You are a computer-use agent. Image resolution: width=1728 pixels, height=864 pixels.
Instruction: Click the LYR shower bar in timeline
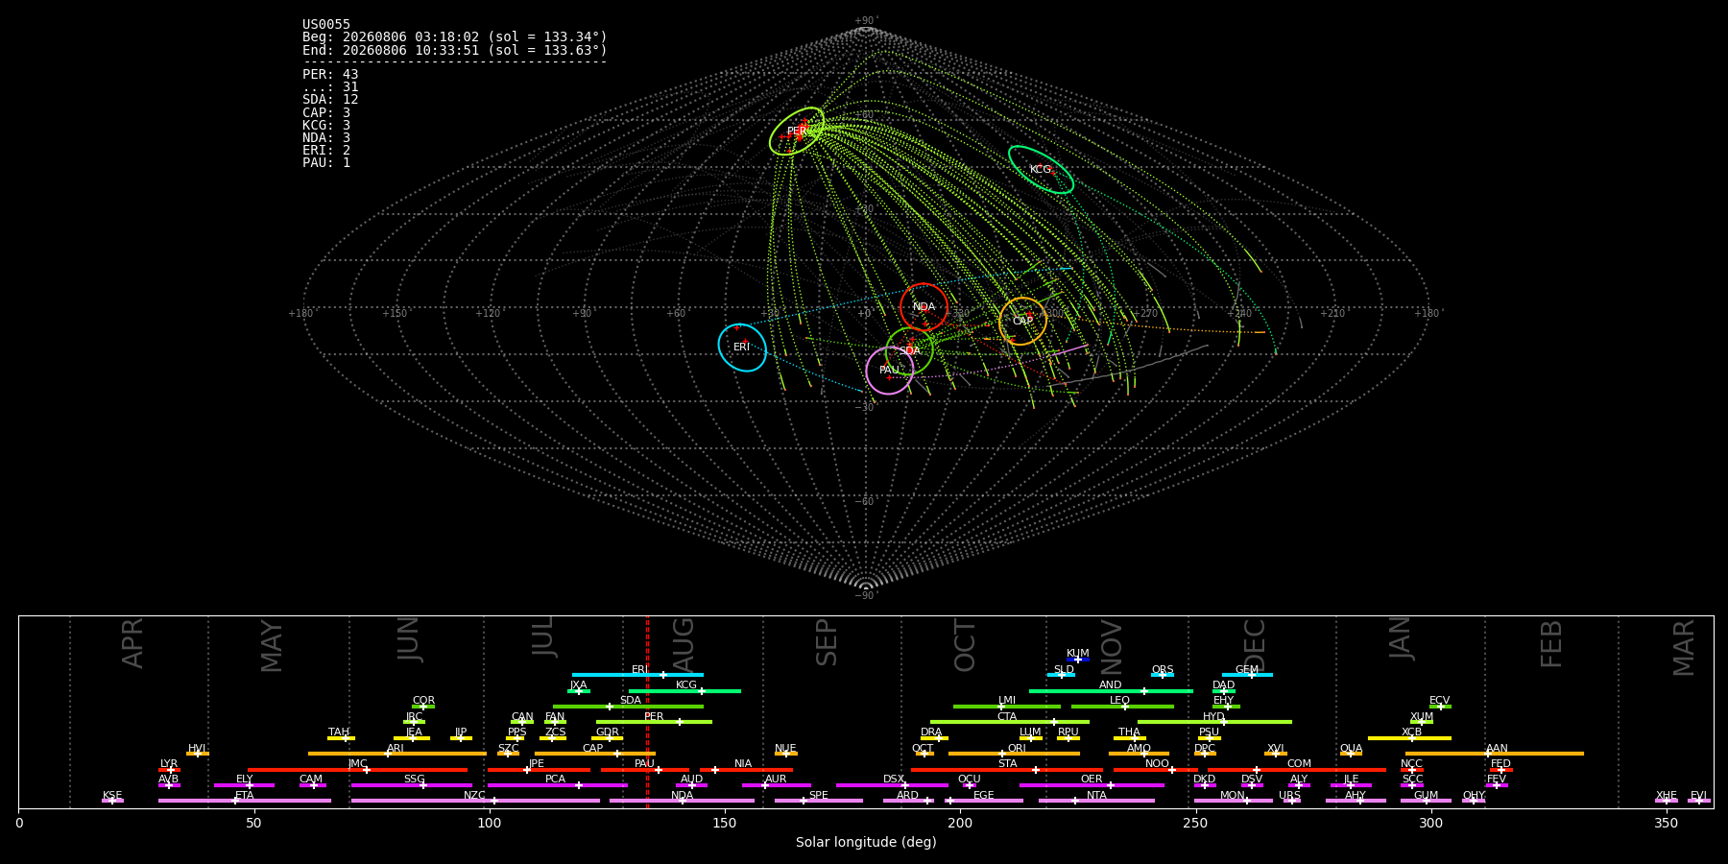coord(169,769)
